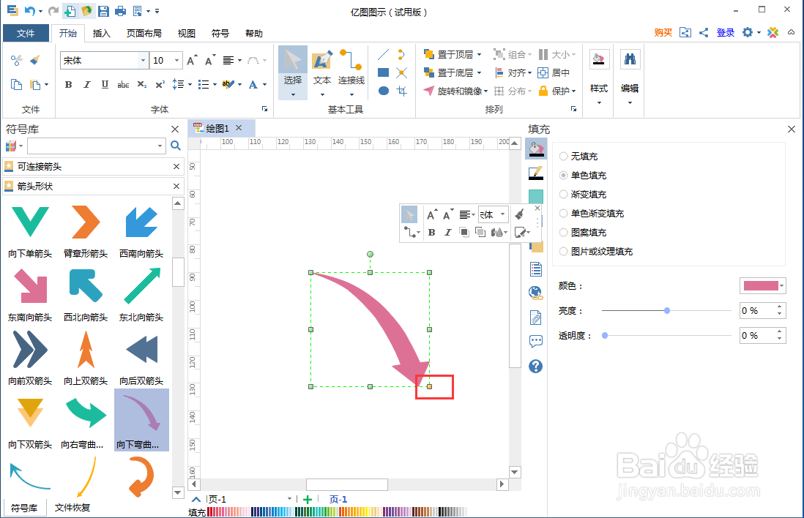This screenshot has height=518, width=804.
Task: Expand the 旋转和镜像 dropdown arrow
Action: coord(485,90)
